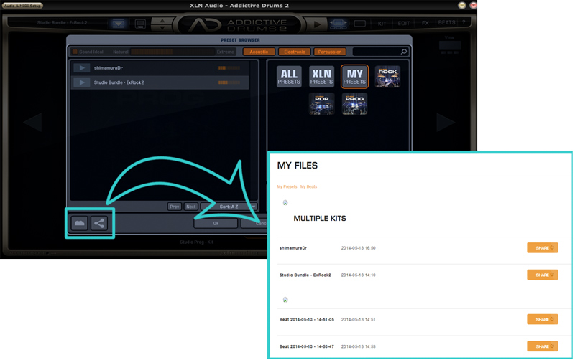Select the Studio Bundle - ExRock2 preset row
The image size is (575, 360).
160,82
